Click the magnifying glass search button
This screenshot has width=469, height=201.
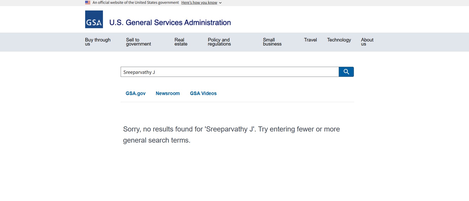346,72
